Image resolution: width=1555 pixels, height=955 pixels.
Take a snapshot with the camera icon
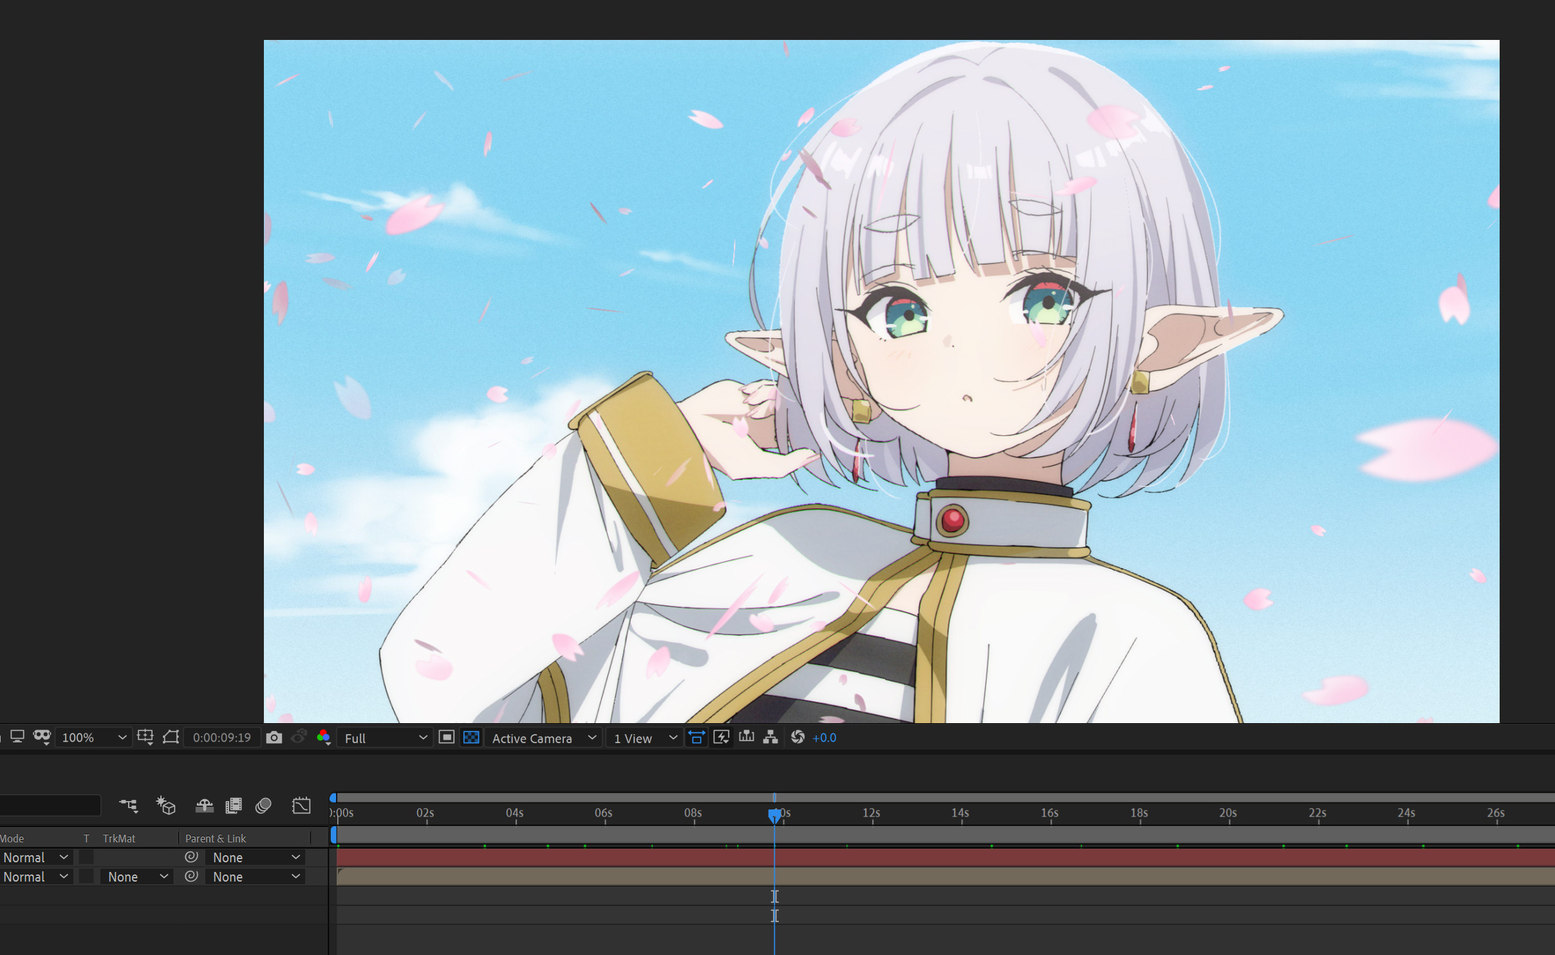coord(274,737)
